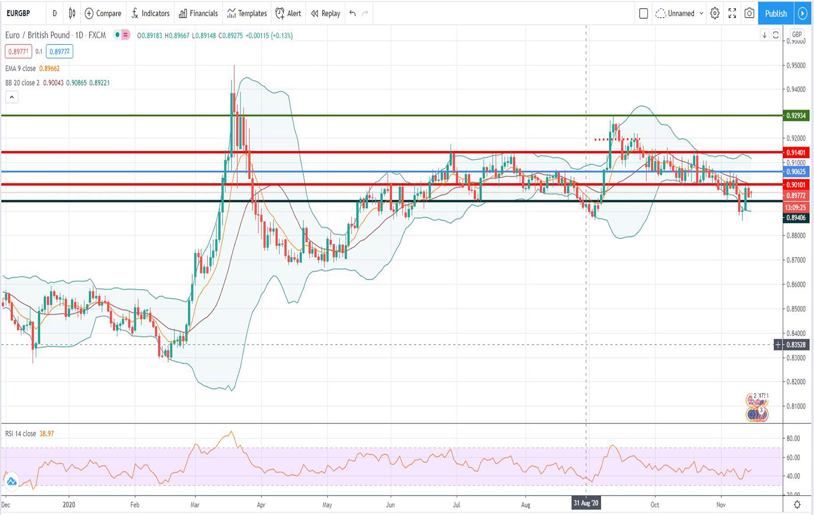
Task: Open chart settings with the gear icon
Action: pos(714,14)
